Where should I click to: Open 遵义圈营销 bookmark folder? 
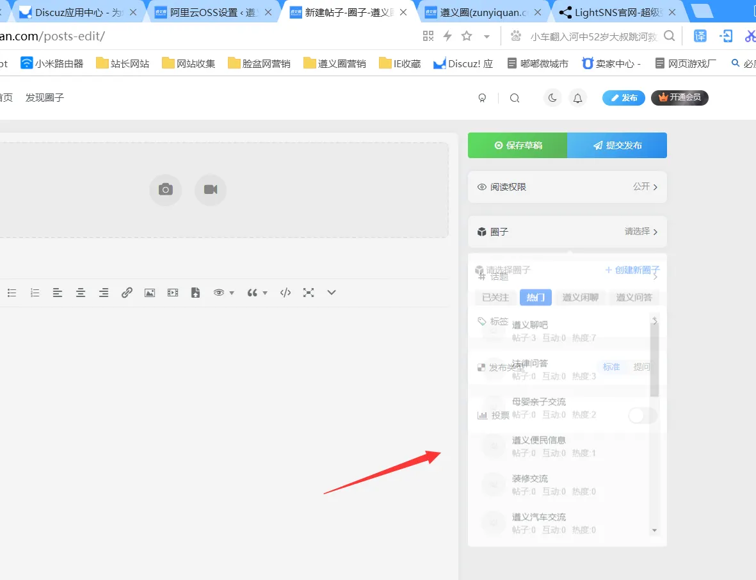(x=335, y=63)
